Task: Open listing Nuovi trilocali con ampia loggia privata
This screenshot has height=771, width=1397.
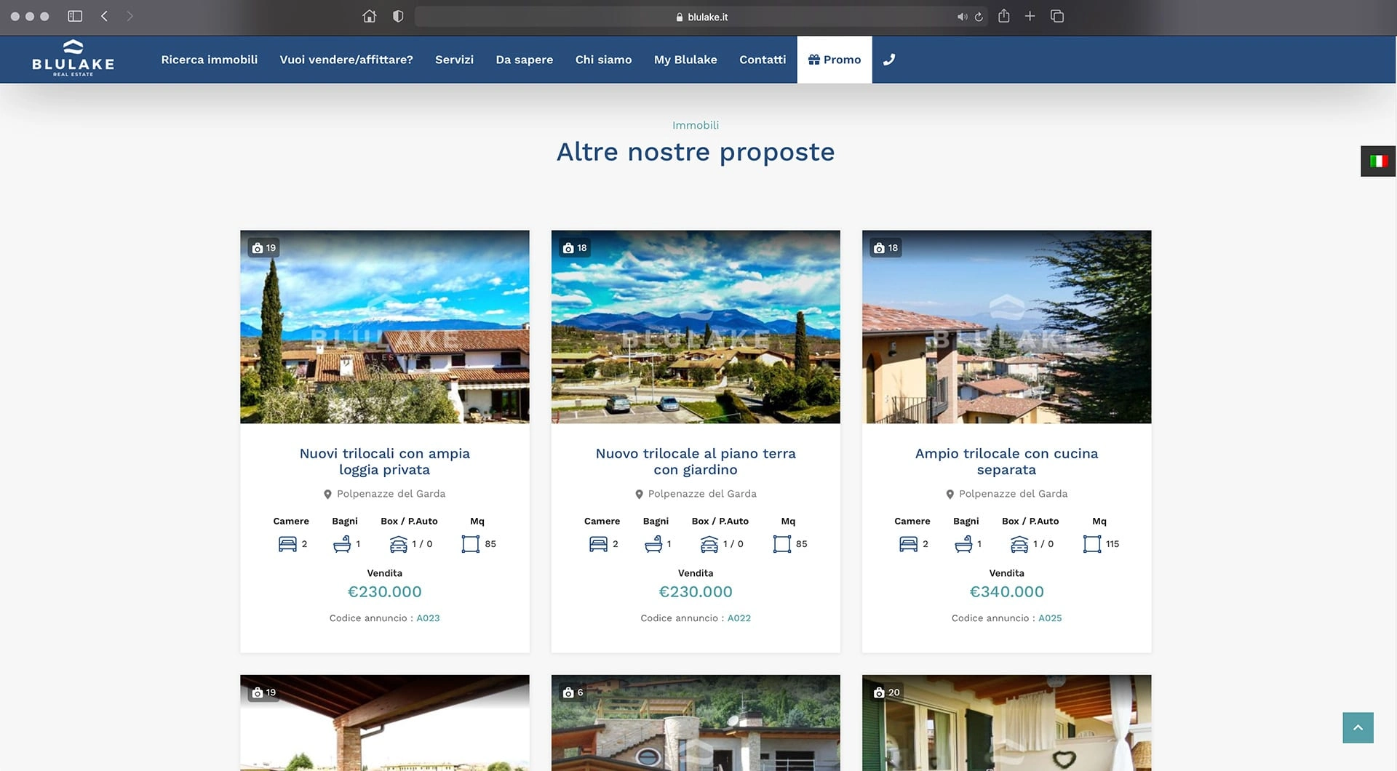Action: (385, 461)
